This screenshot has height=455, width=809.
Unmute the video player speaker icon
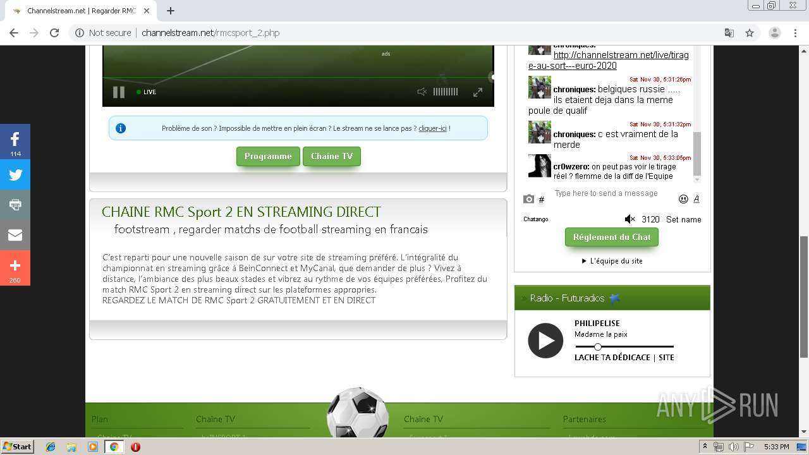[422, 92]
